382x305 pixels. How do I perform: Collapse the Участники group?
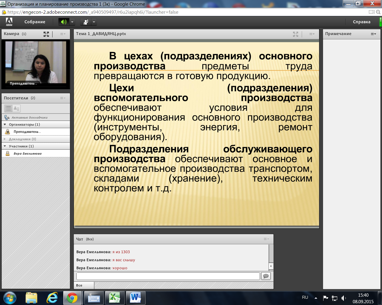pyautogui.click(x=5, y=146)
